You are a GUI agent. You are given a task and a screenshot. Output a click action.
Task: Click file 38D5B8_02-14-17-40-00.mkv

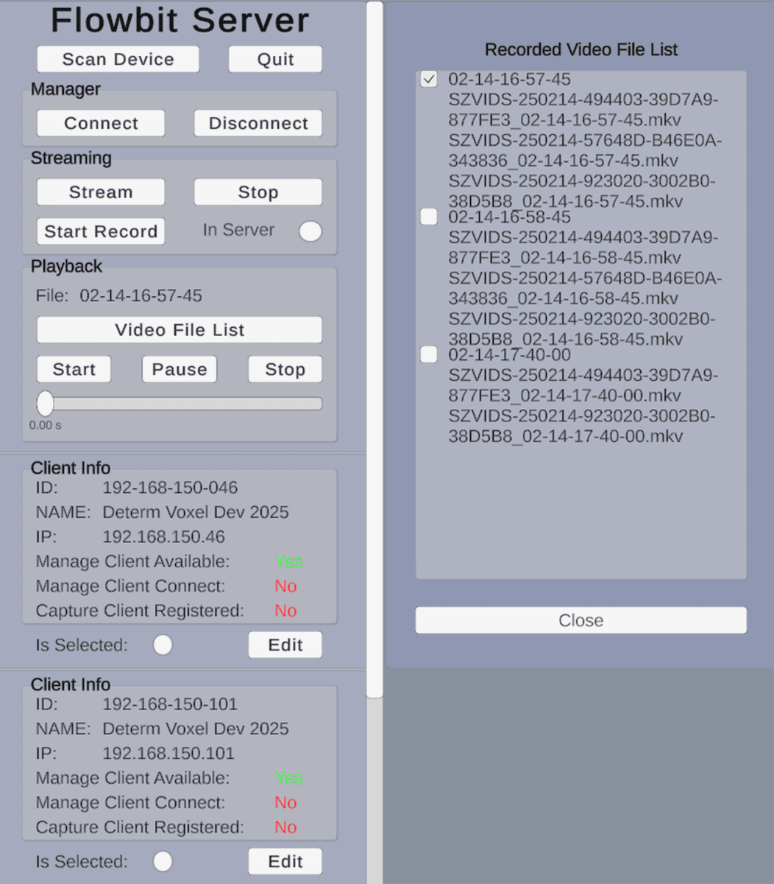566,436
